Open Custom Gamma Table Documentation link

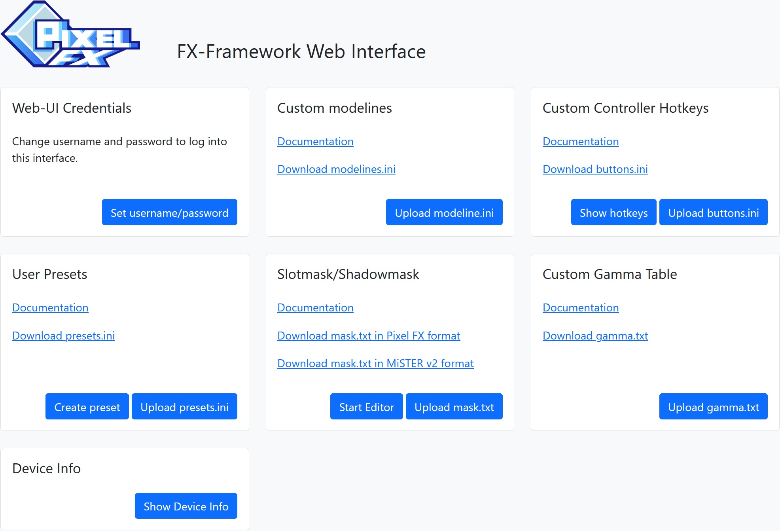[581, 308]
